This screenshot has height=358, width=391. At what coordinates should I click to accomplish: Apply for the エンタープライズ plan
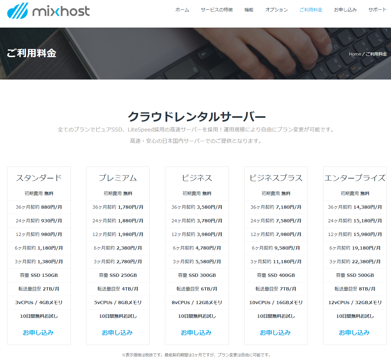click(354, 333)
